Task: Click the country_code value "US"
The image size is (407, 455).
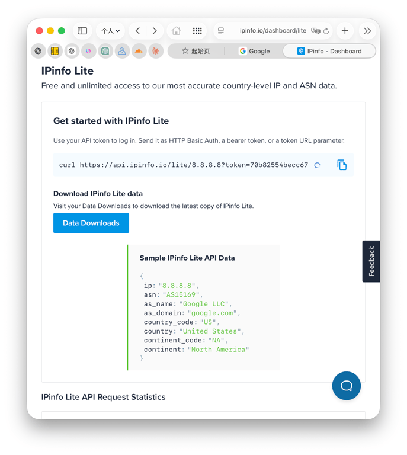Action: [x=208, y=322]
